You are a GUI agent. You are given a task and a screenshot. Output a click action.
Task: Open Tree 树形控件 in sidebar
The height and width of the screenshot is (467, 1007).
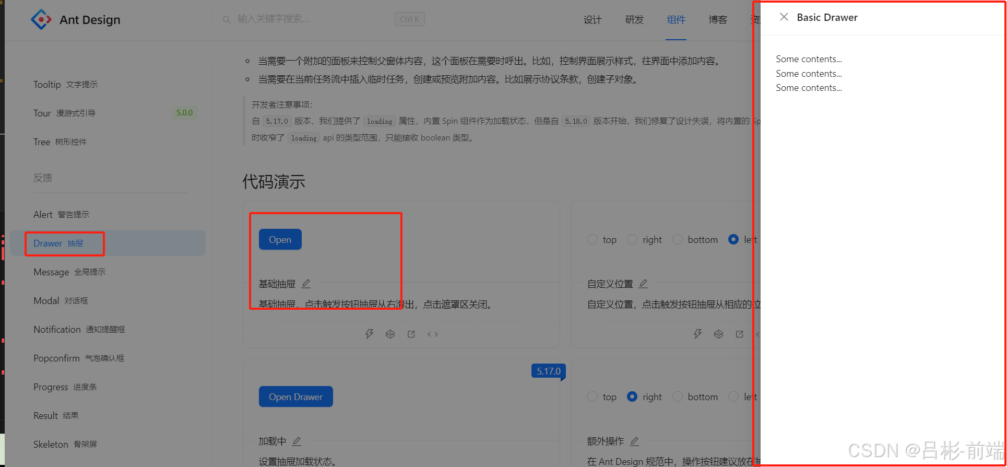tap(108, 142)
